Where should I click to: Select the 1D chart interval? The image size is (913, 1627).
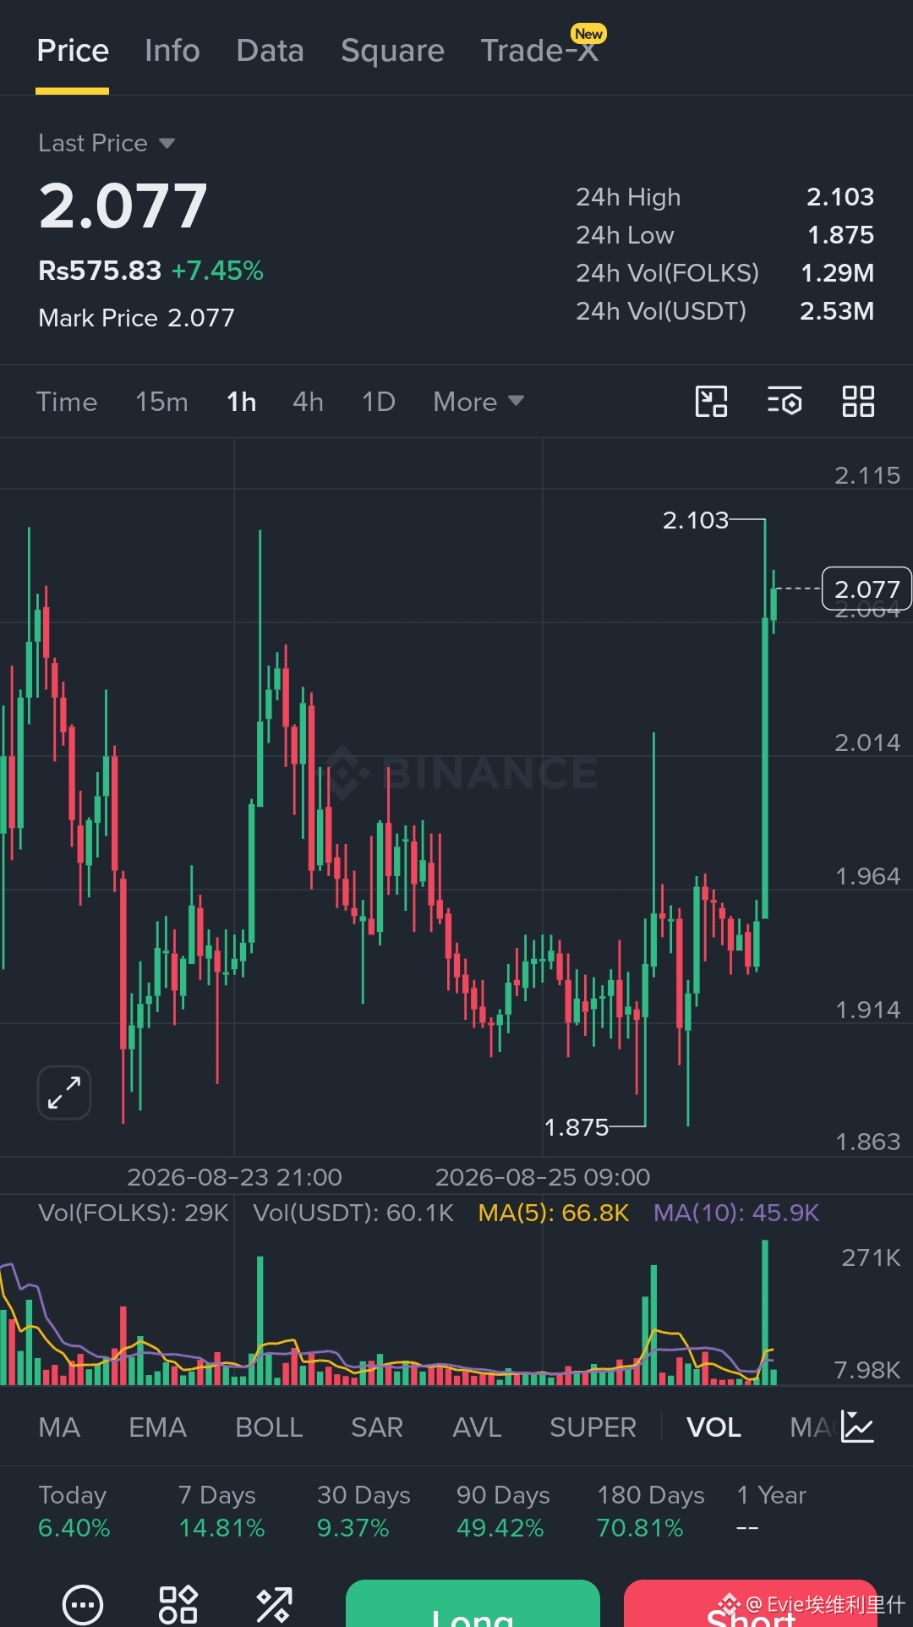click(x=379, y=402)
